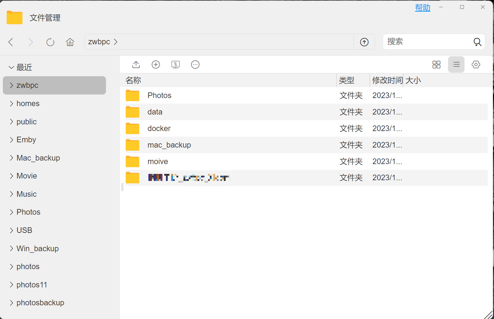Viewport: 494px width, 319px height.
Task: Click in the 搜索 search field
Action: point(427,42)
